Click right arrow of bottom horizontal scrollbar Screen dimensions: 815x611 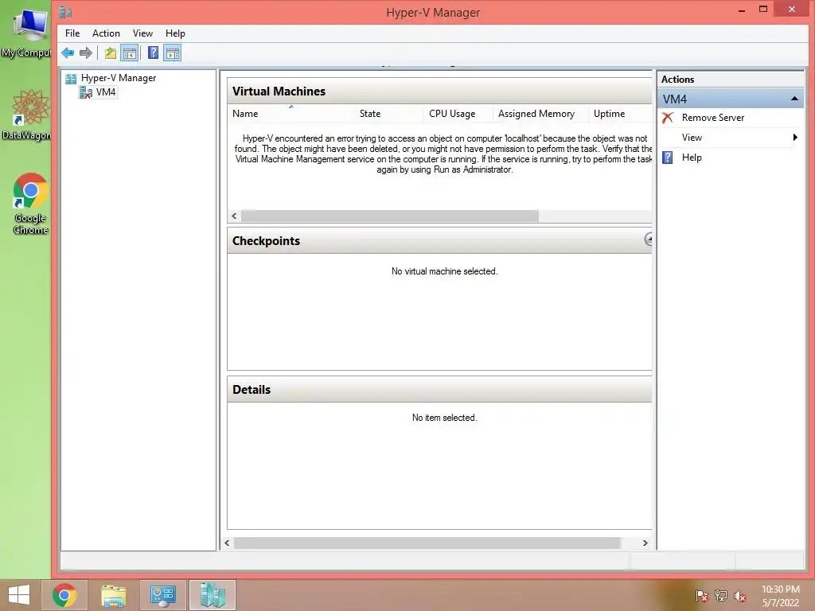coord(645,543)
